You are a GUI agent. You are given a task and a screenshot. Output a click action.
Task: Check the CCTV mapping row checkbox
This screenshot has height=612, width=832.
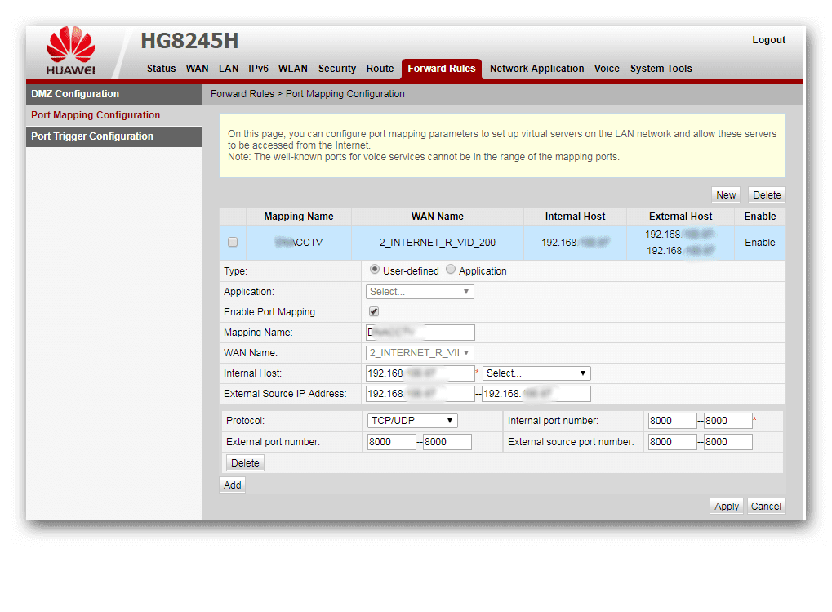(x=232, y=242)
